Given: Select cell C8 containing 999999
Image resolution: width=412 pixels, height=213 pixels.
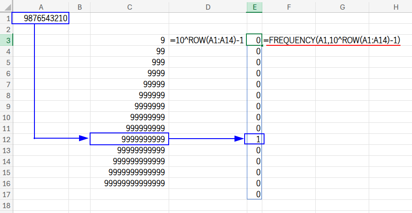Looking at the screenshot, I should pyautogui.click(x=129, y=95).
